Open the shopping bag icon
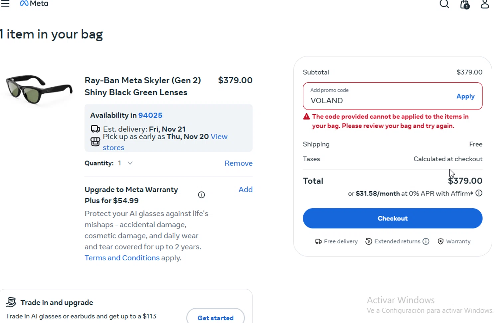Viewport: 499px width, 323px height. click(x=465, y=4)
